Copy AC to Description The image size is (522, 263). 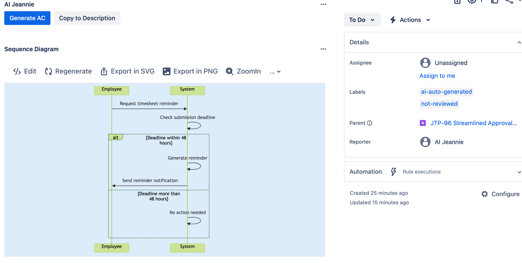pyautogui.click(x=87, y=18)
